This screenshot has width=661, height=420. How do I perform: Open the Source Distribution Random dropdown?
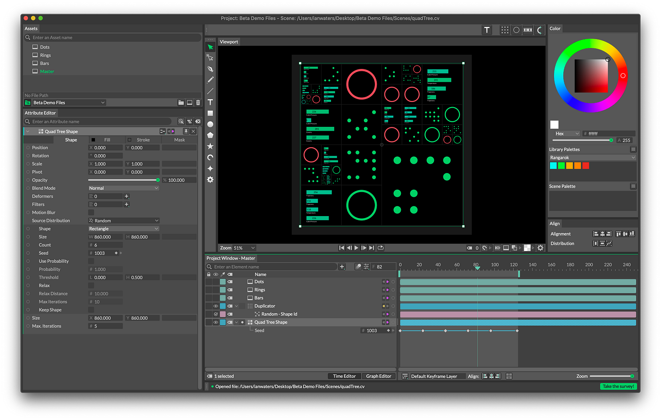[x=124, y=220]
